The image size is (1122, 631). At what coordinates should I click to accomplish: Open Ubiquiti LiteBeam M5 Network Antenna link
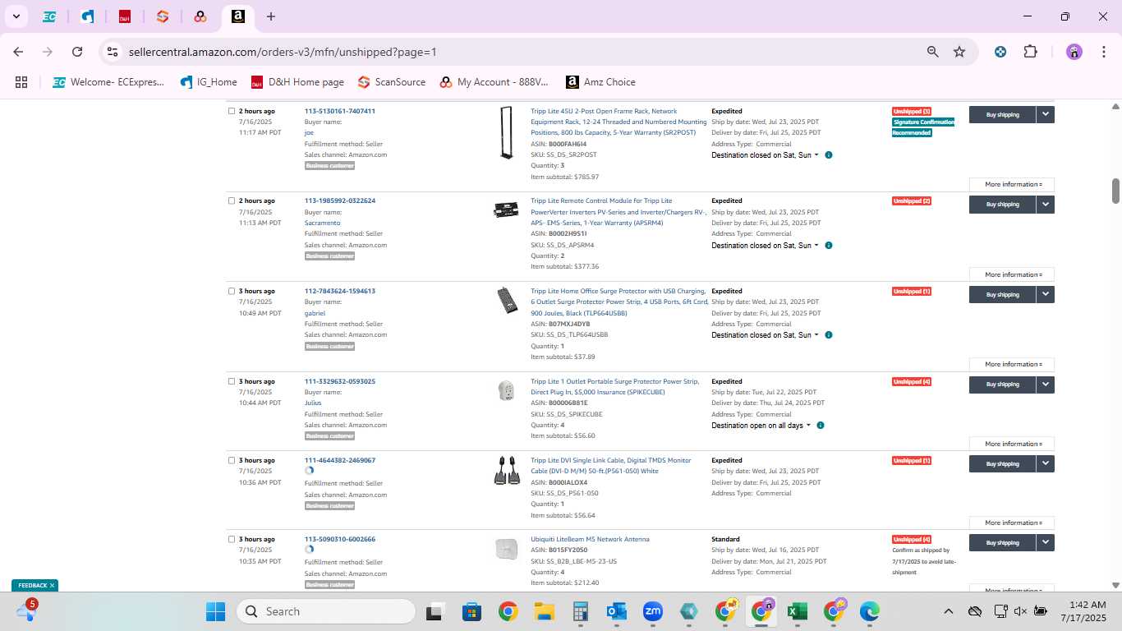pyautogui.click(x=590, y=539)
